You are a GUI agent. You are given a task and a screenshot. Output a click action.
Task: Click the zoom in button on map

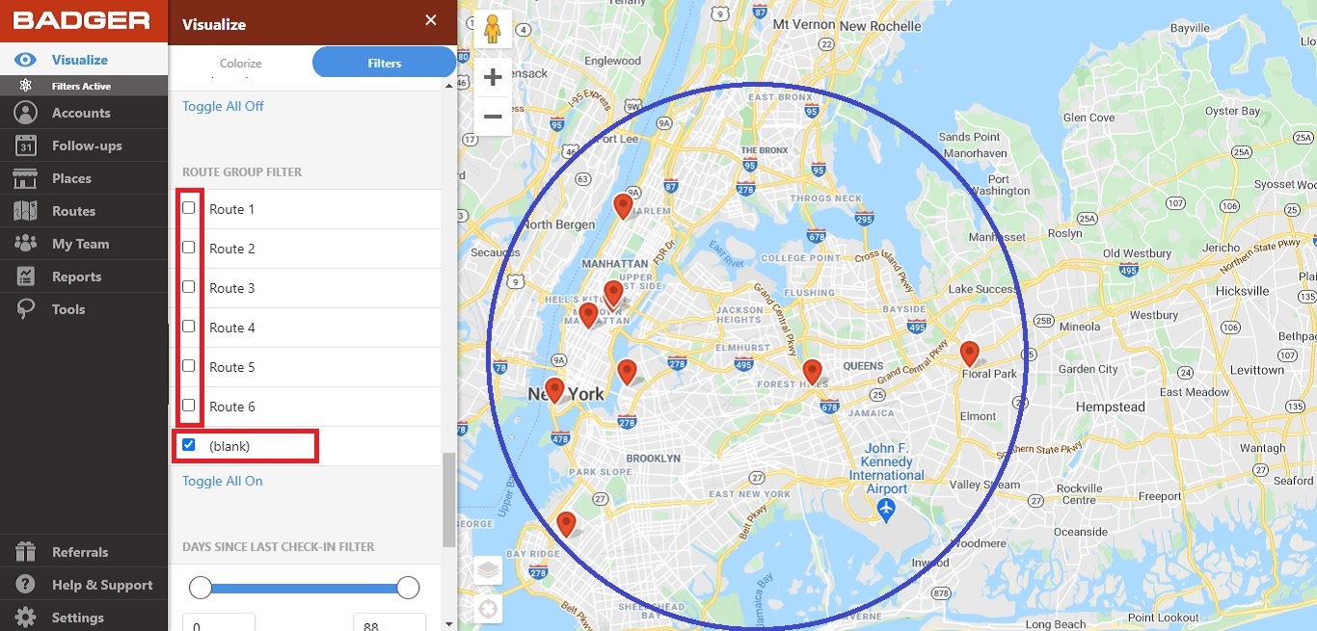coord(493,75)
